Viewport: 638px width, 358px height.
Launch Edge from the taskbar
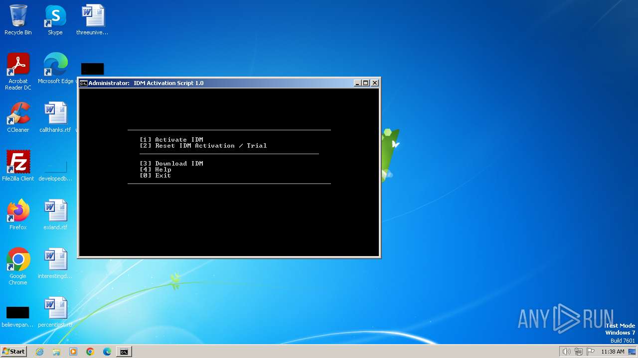[x=107, y=352]
